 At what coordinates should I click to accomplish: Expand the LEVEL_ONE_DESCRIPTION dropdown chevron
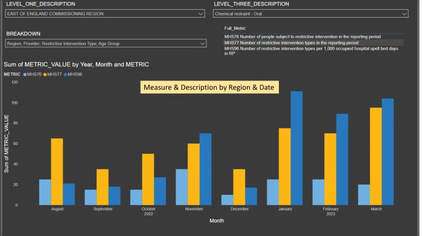(200, 14)
